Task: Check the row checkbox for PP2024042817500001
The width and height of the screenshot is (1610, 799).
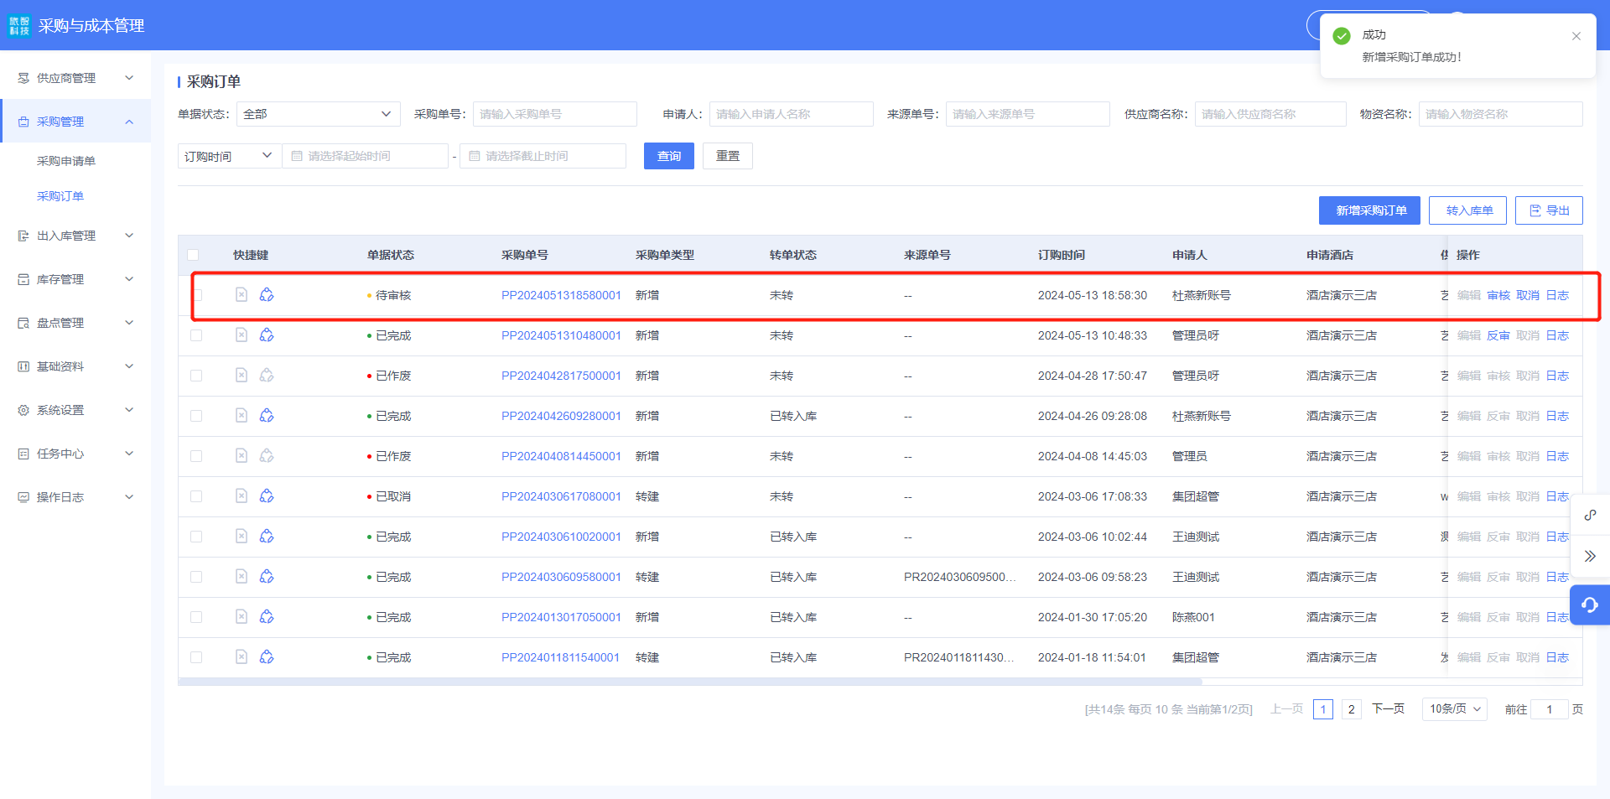Action: click(196, 376)
